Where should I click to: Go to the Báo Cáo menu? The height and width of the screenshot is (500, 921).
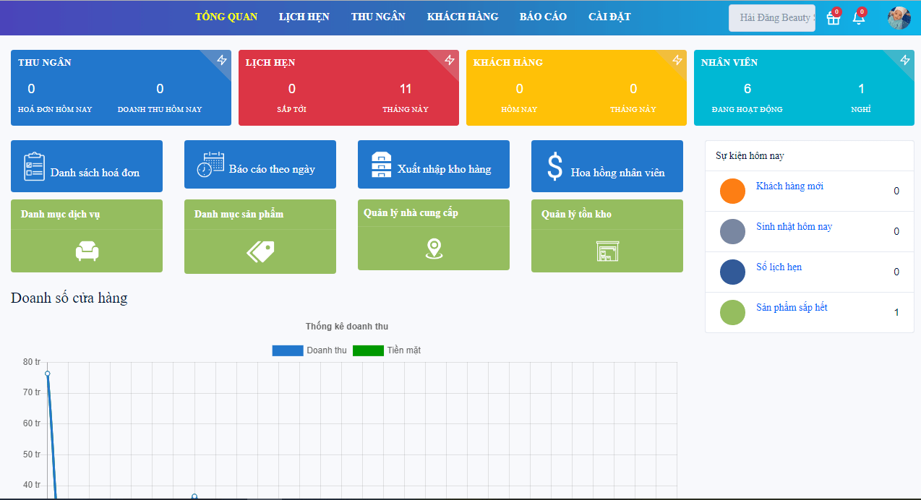[x=543, y=17]
